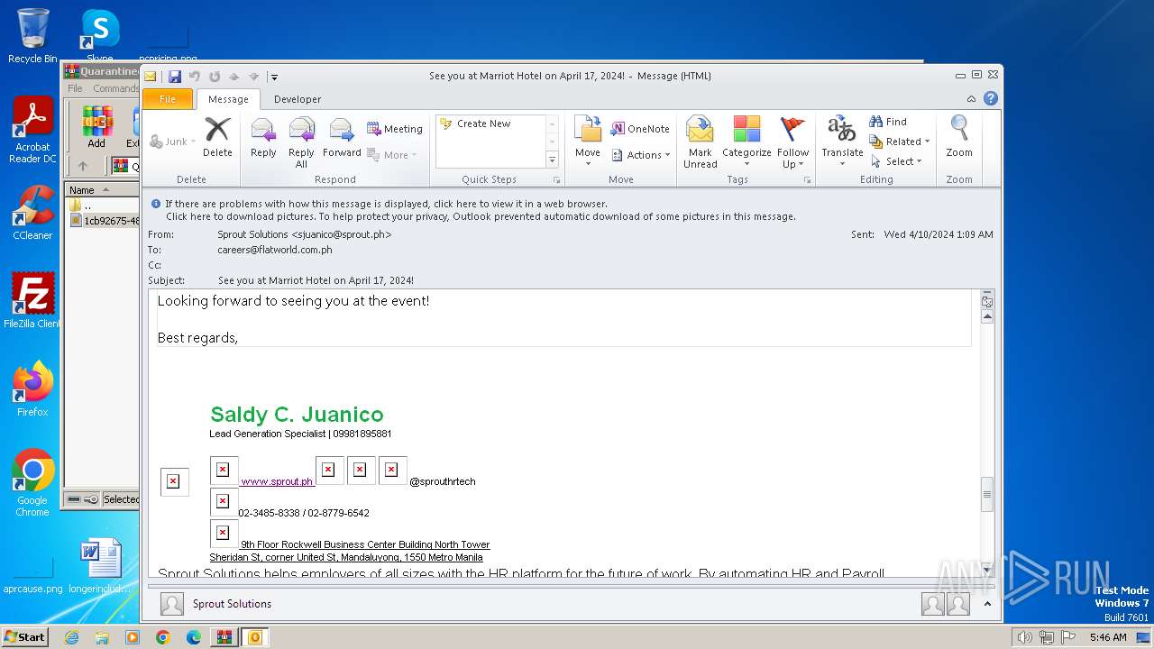Expand the Select dropdown

(897, 161)
